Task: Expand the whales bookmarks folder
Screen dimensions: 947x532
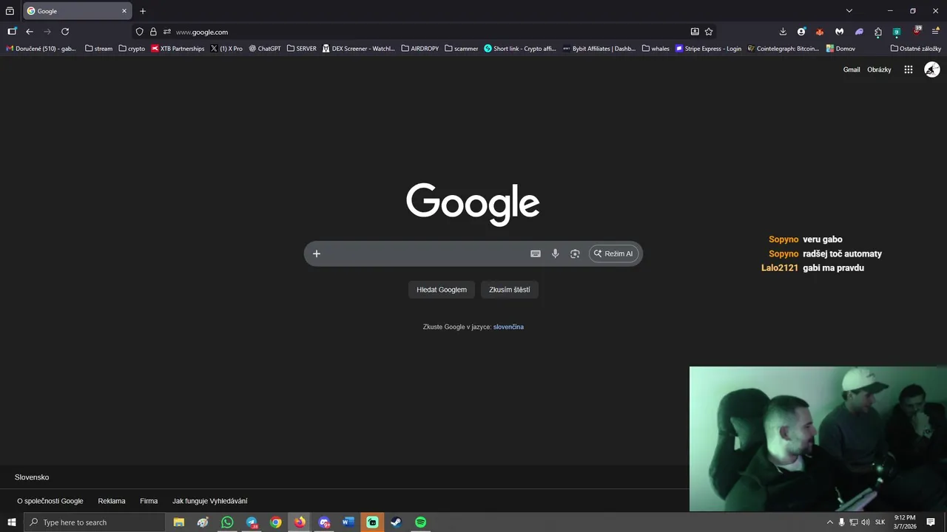Action: [656, 49]
